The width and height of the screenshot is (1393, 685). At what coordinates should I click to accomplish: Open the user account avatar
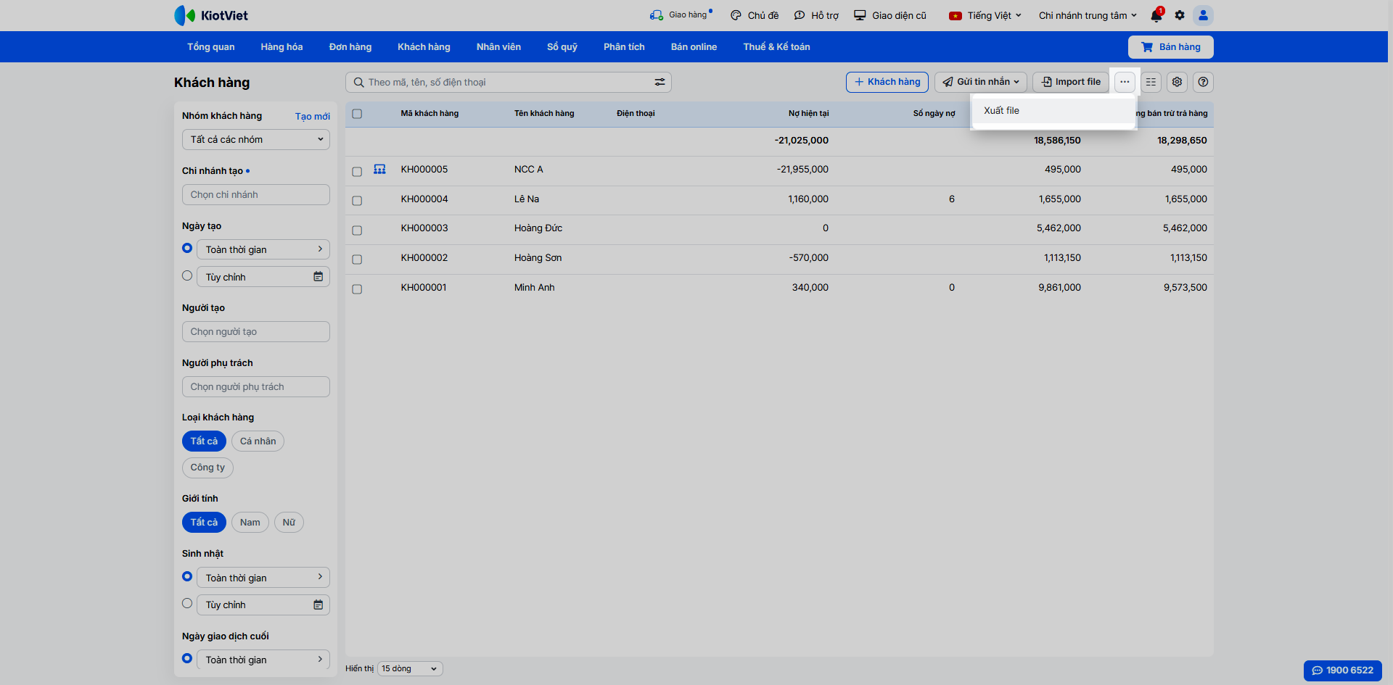[1203, 15]
